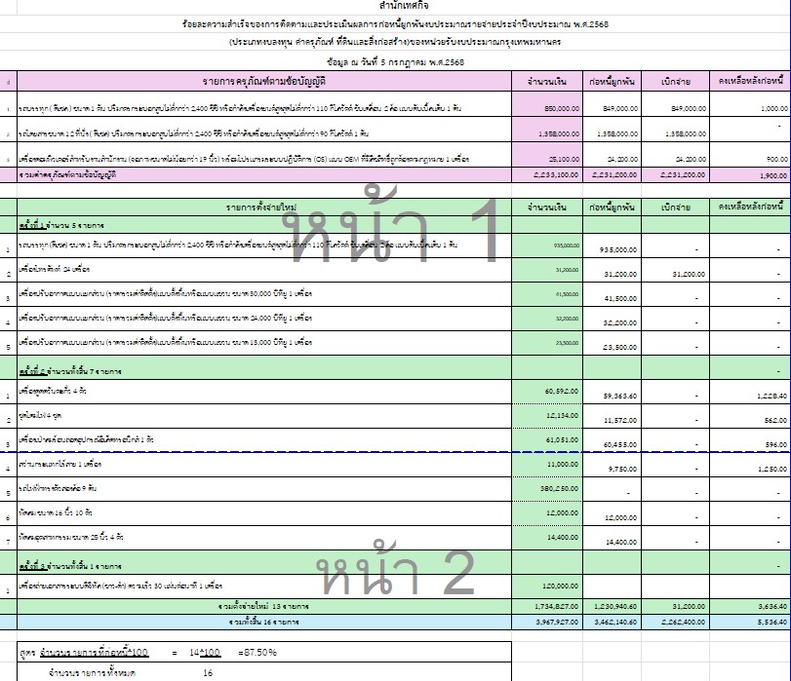Click the grand total disbursed 2,262,400.00
791x681 pixels.
(676, 622)
